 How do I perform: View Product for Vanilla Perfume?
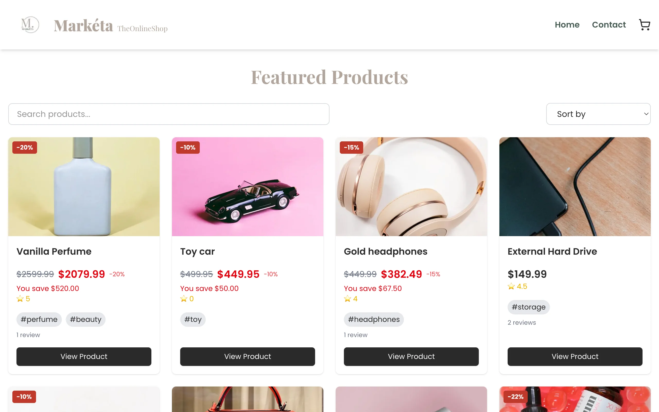point(84,356)
